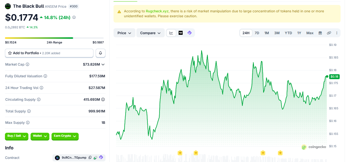Expand Wallet dropdown
348x162 pixels.
tap(40, 136)
